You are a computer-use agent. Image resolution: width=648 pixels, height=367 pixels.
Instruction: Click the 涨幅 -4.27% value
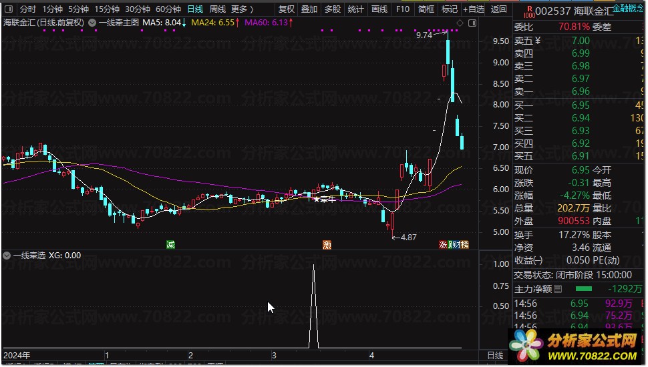coord(575,196)
